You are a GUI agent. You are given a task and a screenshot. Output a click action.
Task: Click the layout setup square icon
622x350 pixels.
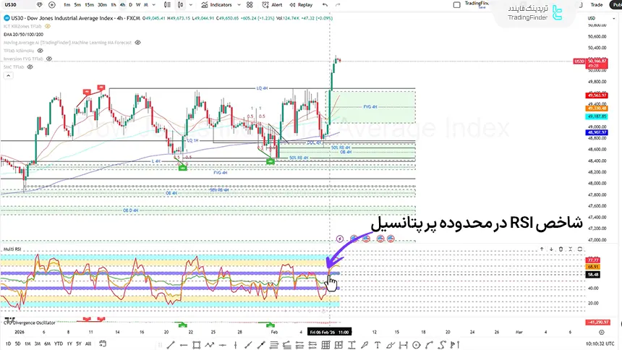[x=457, y=5]
